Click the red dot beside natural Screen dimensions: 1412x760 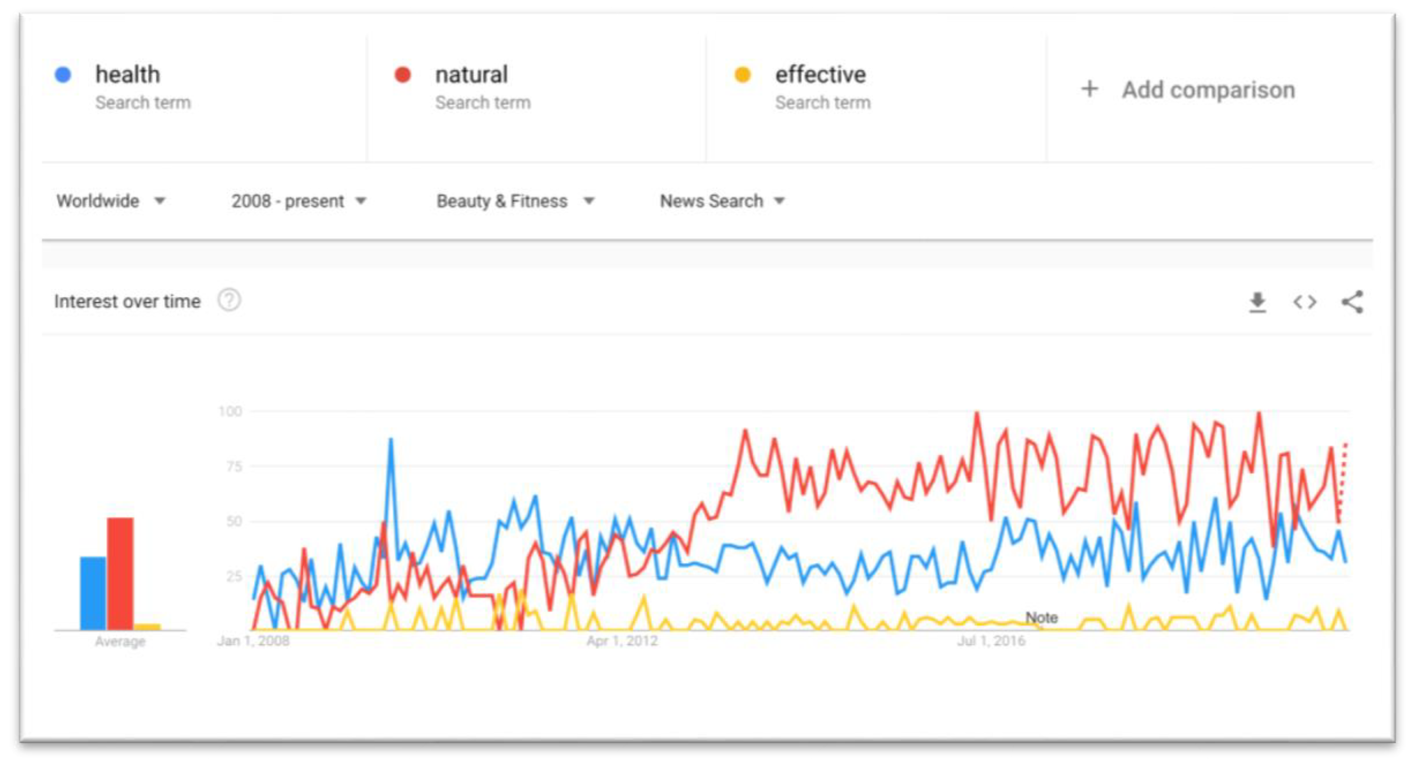point(403,75)
